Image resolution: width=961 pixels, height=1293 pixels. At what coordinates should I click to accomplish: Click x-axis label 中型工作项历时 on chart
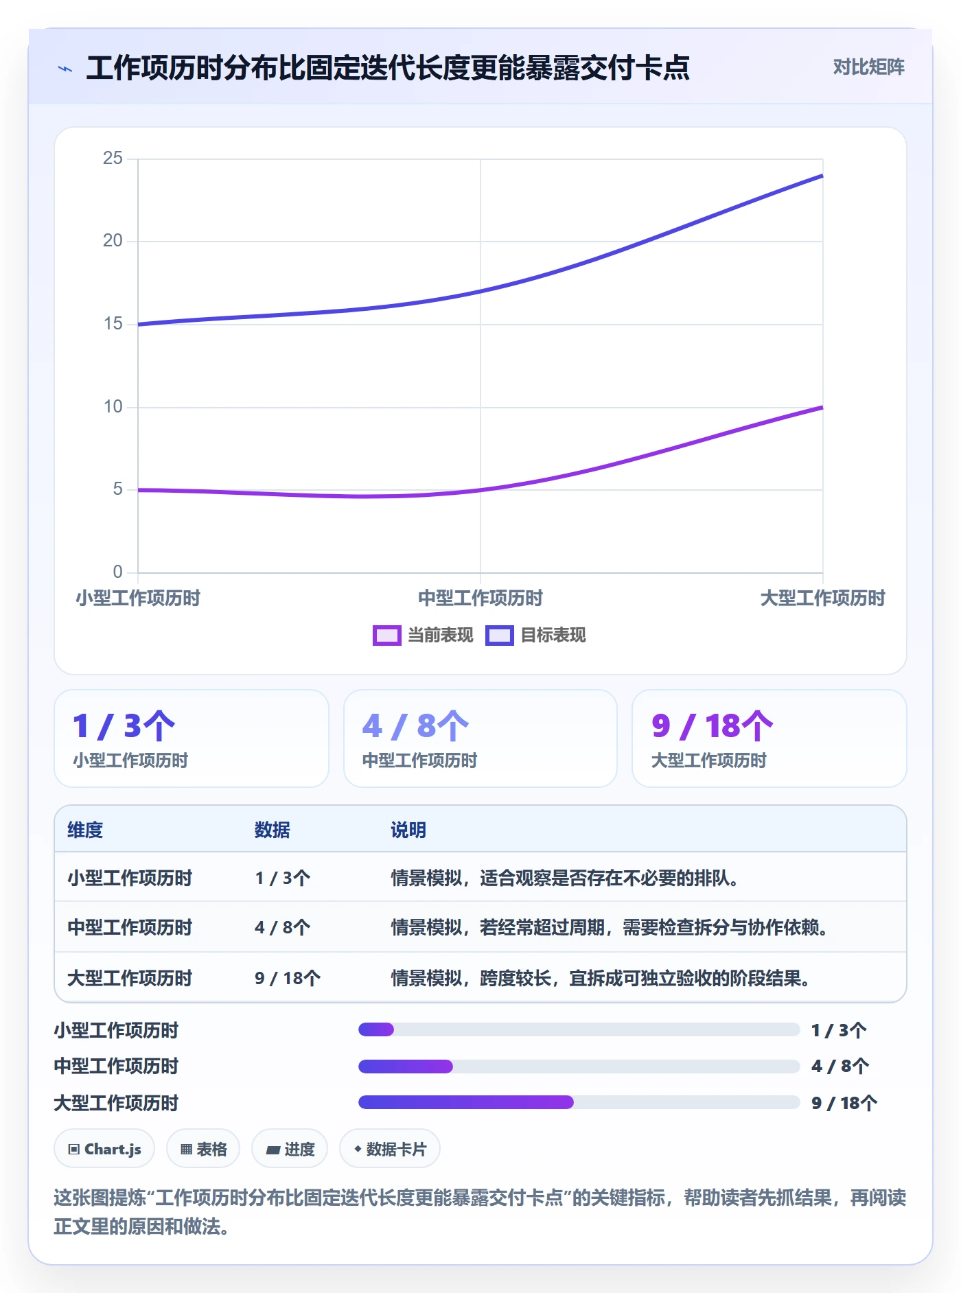tap(480, 598)
